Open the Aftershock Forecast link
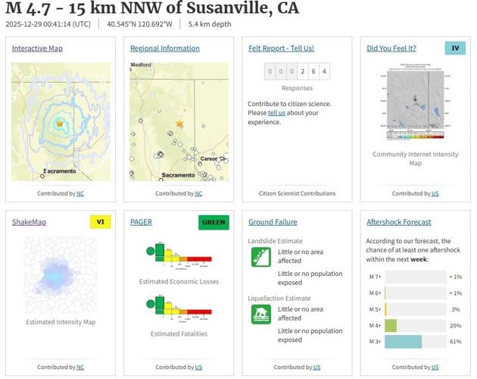Screen dimensions: 477x379 coord(398,222)
